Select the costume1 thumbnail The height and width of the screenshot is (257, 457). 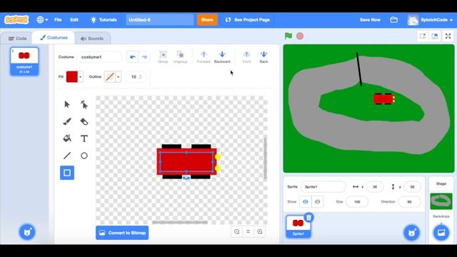pyautogui.click(x=24, y=61)
